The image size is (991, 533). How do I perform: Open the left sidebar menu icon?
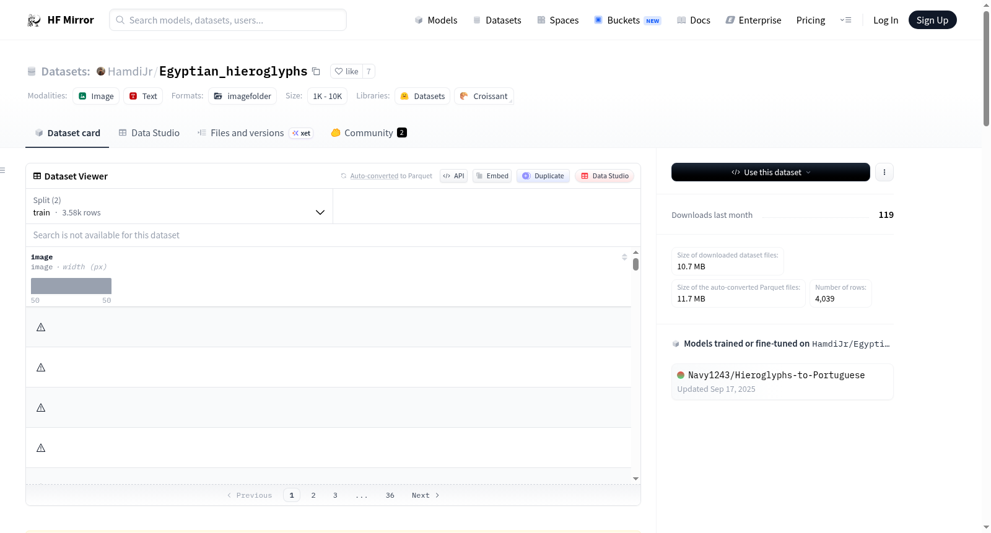pyautogui.click(x=2, y=170)
